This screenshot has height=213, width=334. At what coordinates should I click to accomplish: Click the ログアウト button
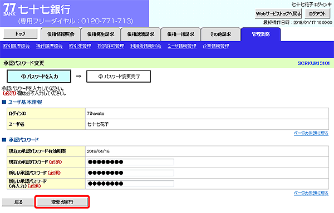[x=317, y=14]
